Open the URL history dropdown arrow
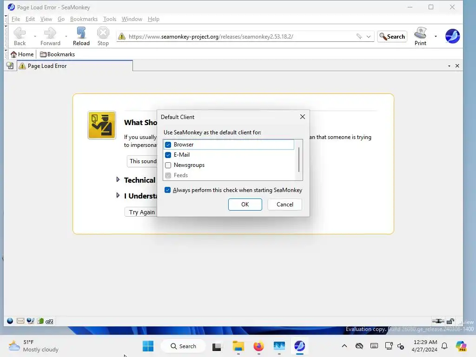The image size is (476, 357). tap(369, 36)
